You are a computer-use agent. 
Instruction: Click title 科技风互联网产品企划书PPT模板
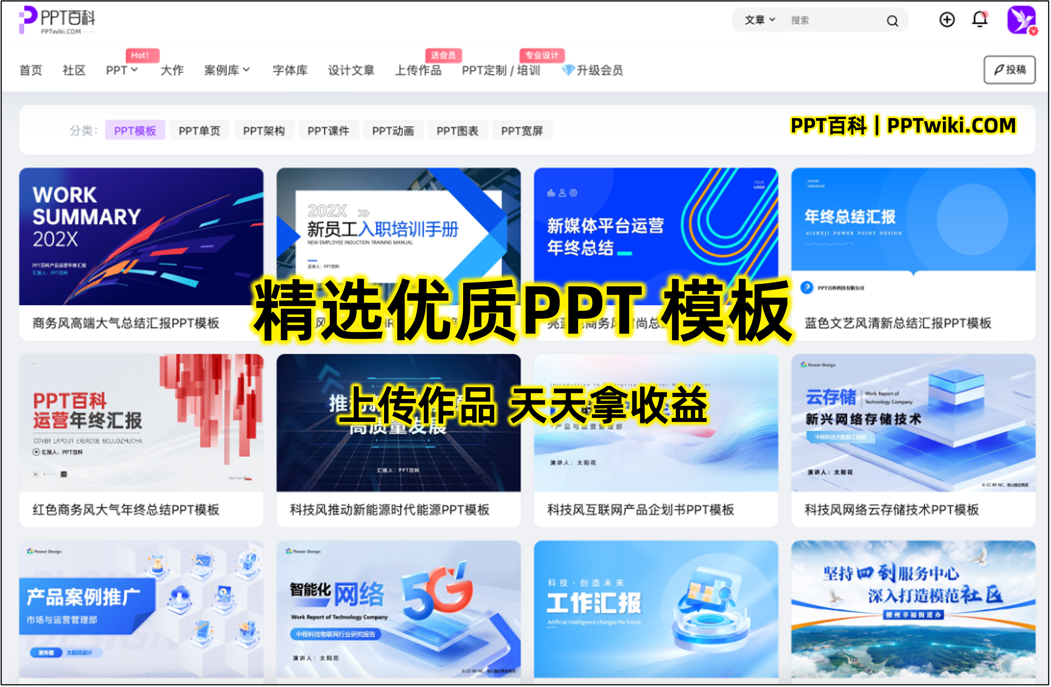641,510
